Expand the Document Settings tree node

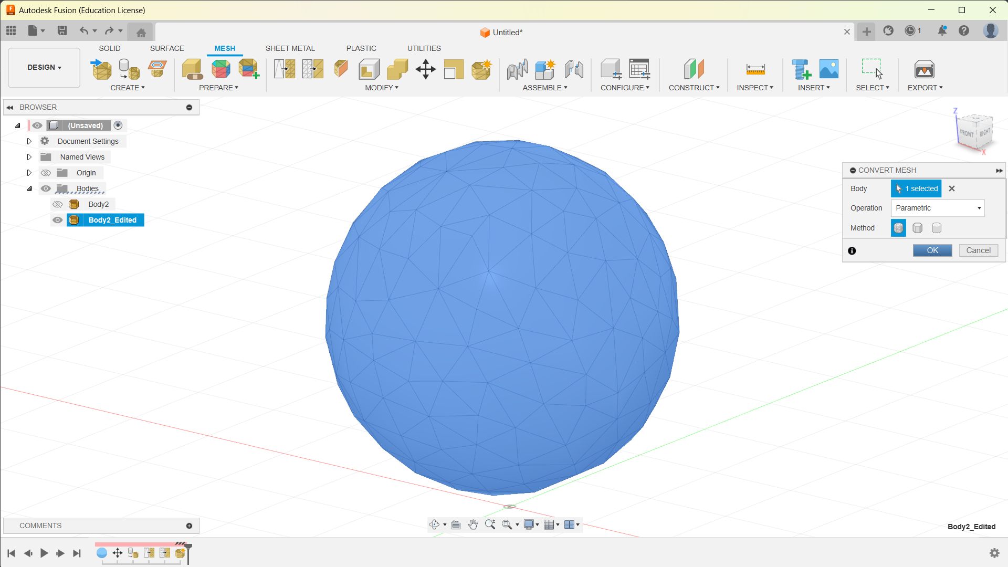(x=29, y=141)
